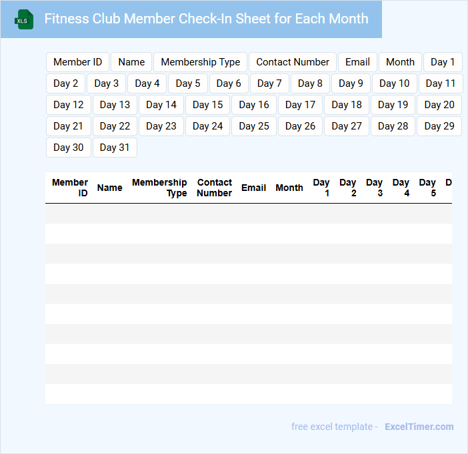
Task: Click the Day 8 tag
Action: click(310, 83)
